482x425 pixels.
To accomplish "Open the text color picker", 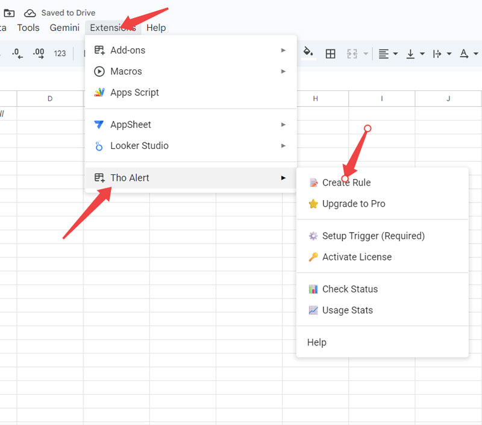I will 465,54.
